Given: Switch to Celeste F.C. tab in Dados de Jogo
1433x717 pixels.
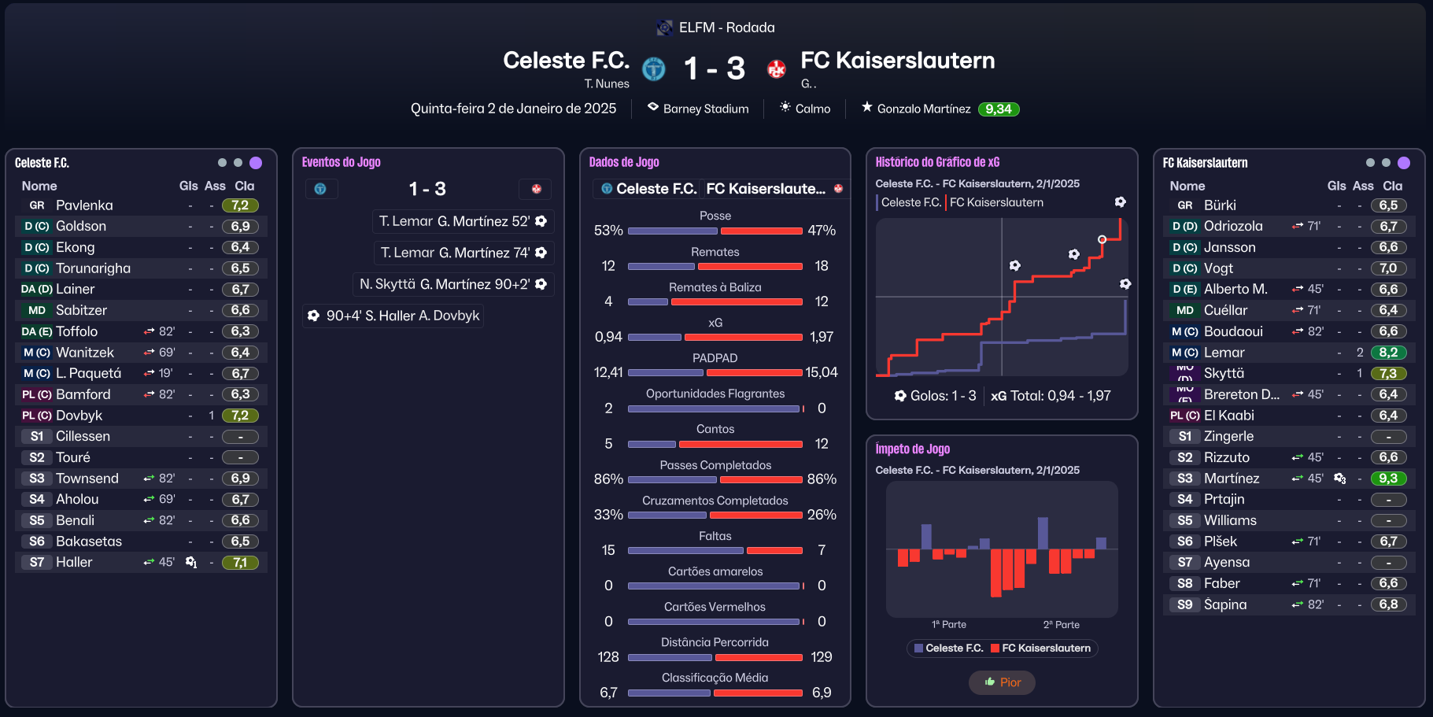Looking at the screenshot, I should tap(648, 189).
